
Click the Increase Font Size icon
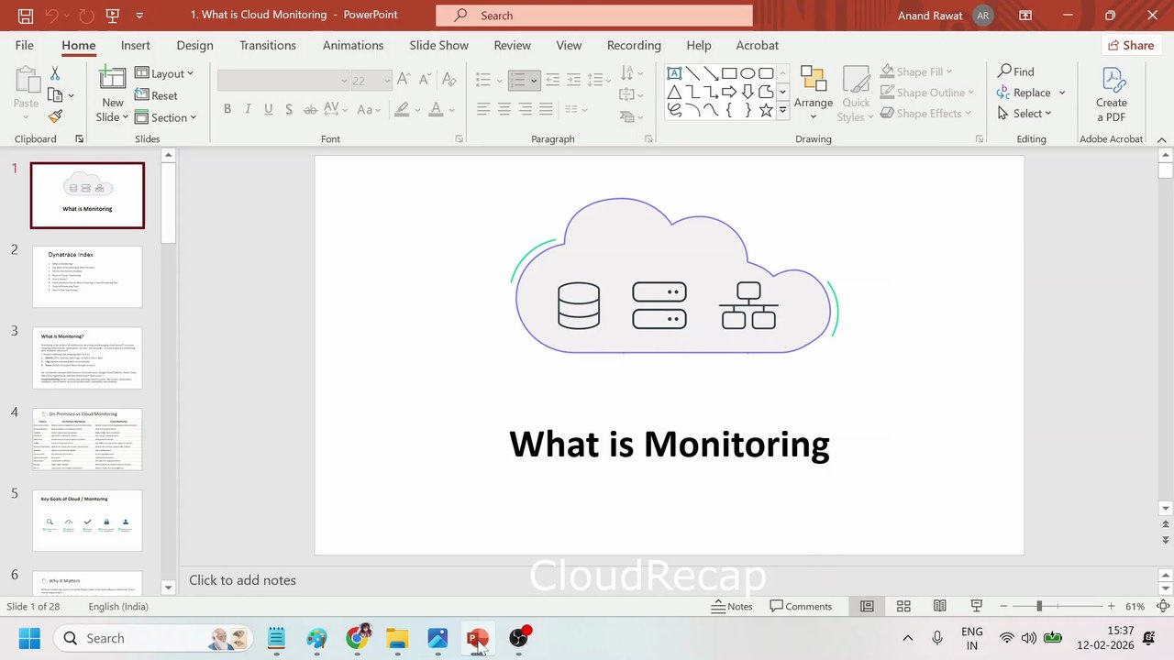404,80
